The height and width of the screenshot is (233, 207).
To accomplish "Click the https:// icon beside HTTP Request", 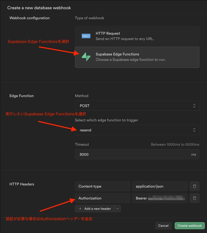I will point(86,36).
